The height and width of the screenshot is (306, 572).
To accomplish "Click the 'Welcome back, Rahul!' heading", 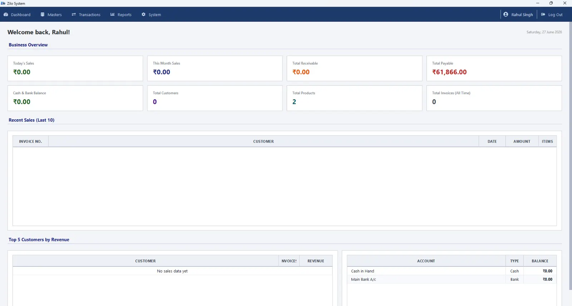I will (x=39, y=32).
